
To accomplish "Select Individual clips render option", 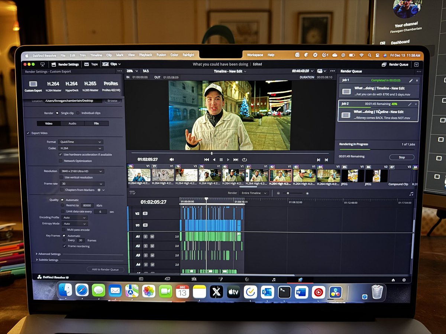I will pyautogui.click(x=78, y=113).
